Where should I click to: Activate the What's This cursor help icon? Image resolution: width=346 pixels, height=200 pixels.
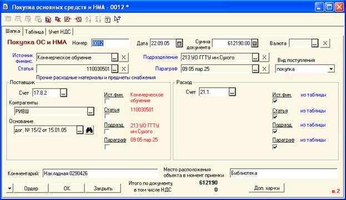point(117,19)
